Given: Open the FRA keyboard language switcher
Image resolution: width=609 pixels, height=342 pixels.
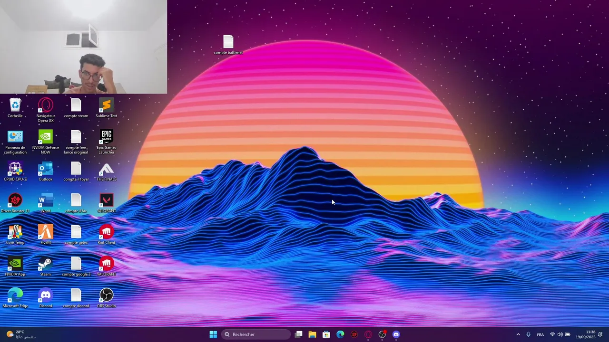Looking at the screenshot, I should tap(540, 334).
